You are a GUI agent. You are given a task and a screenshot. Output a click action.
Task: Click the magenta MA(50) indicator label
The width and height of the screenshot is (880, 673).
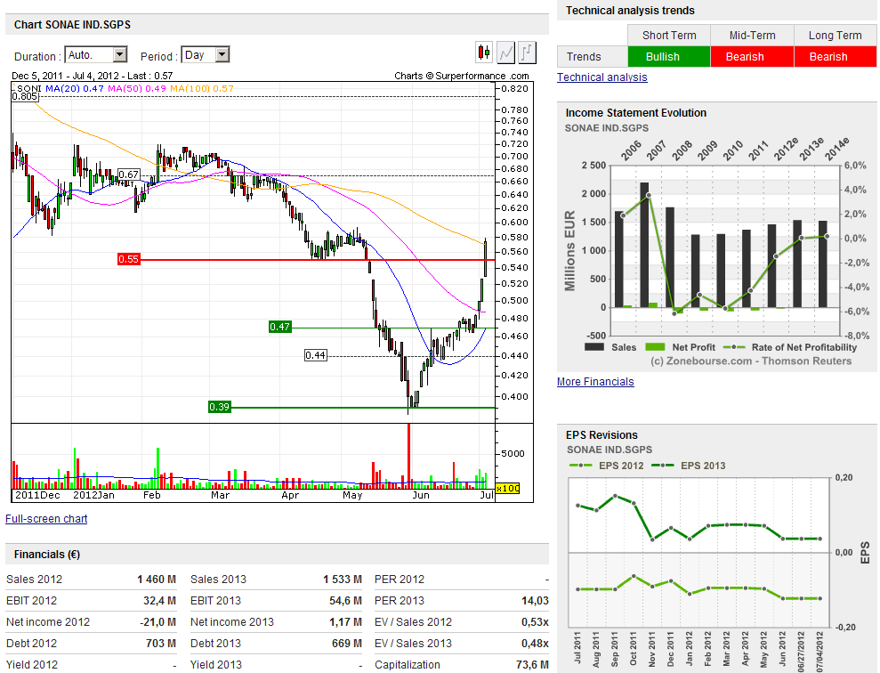coord(137,88)
